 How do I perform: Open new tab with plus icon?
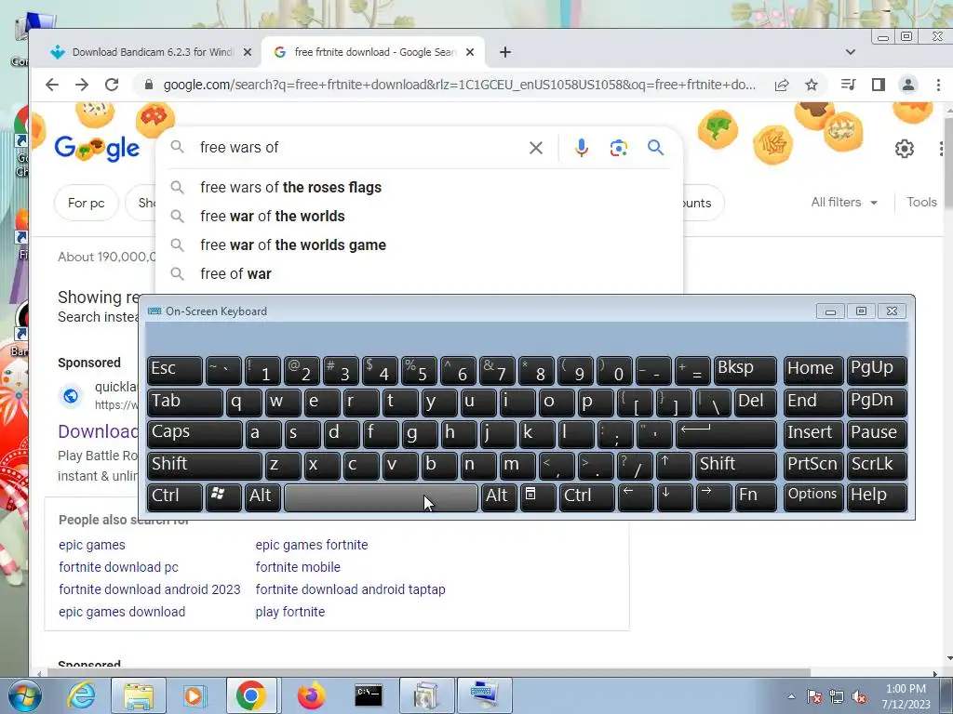[x=505, y=52]
